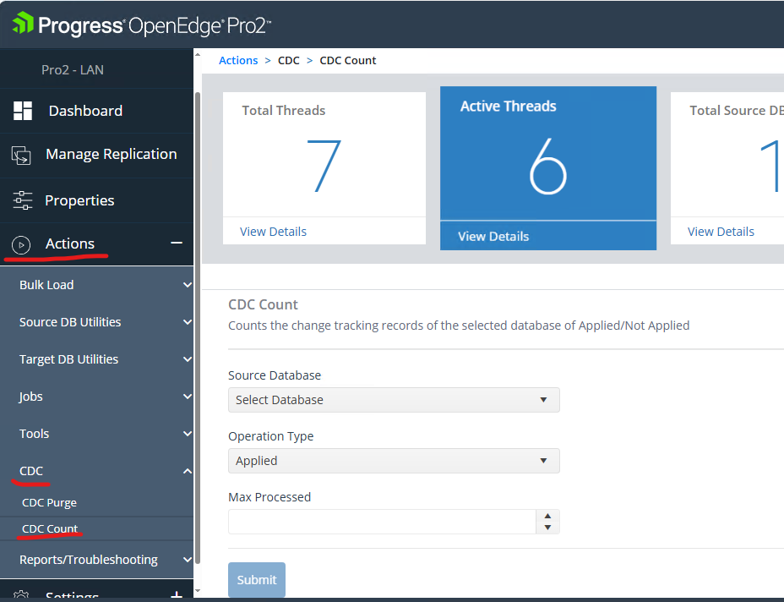Expand Target DB Utilities chevron
The width and height of the screenshot is (784, 602).
(188, 358)
